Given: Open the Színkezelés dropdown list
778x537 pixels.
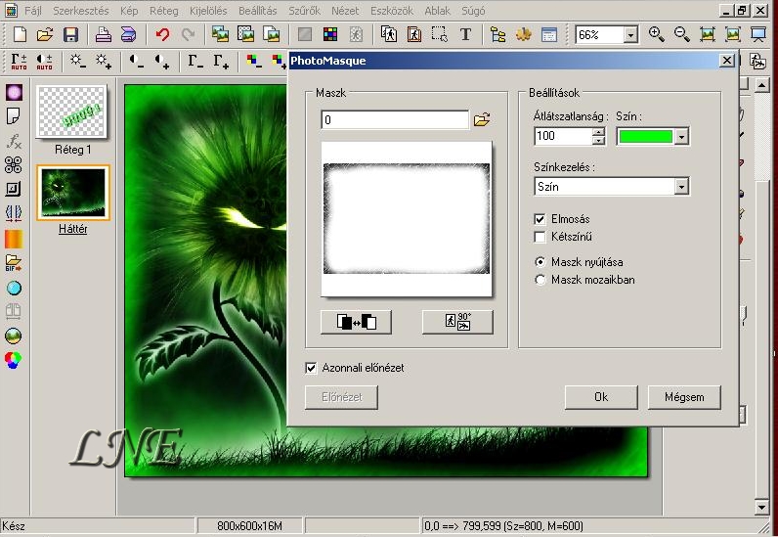Looking at the screenshot, I should [682, 187].
